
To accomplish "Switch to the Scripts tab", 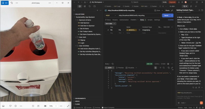I will pos(150,20).
